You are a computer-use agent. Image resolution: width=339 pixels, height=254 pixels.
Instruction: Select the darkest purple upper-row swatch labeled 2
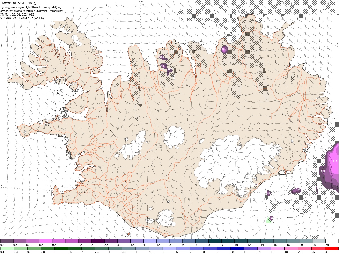coord(98,241)
